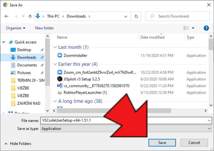
Task: Open the Save as type dropdown
Action: pyautogui.click(x=209, y=129)
